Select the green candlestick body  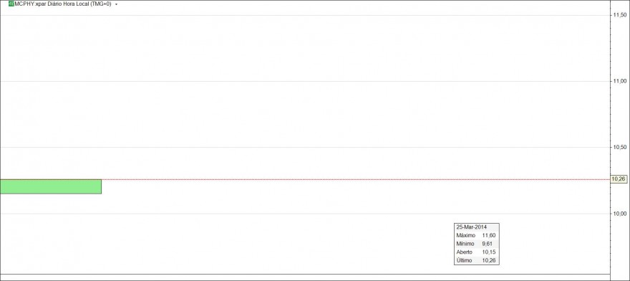(x=51, y=187)
